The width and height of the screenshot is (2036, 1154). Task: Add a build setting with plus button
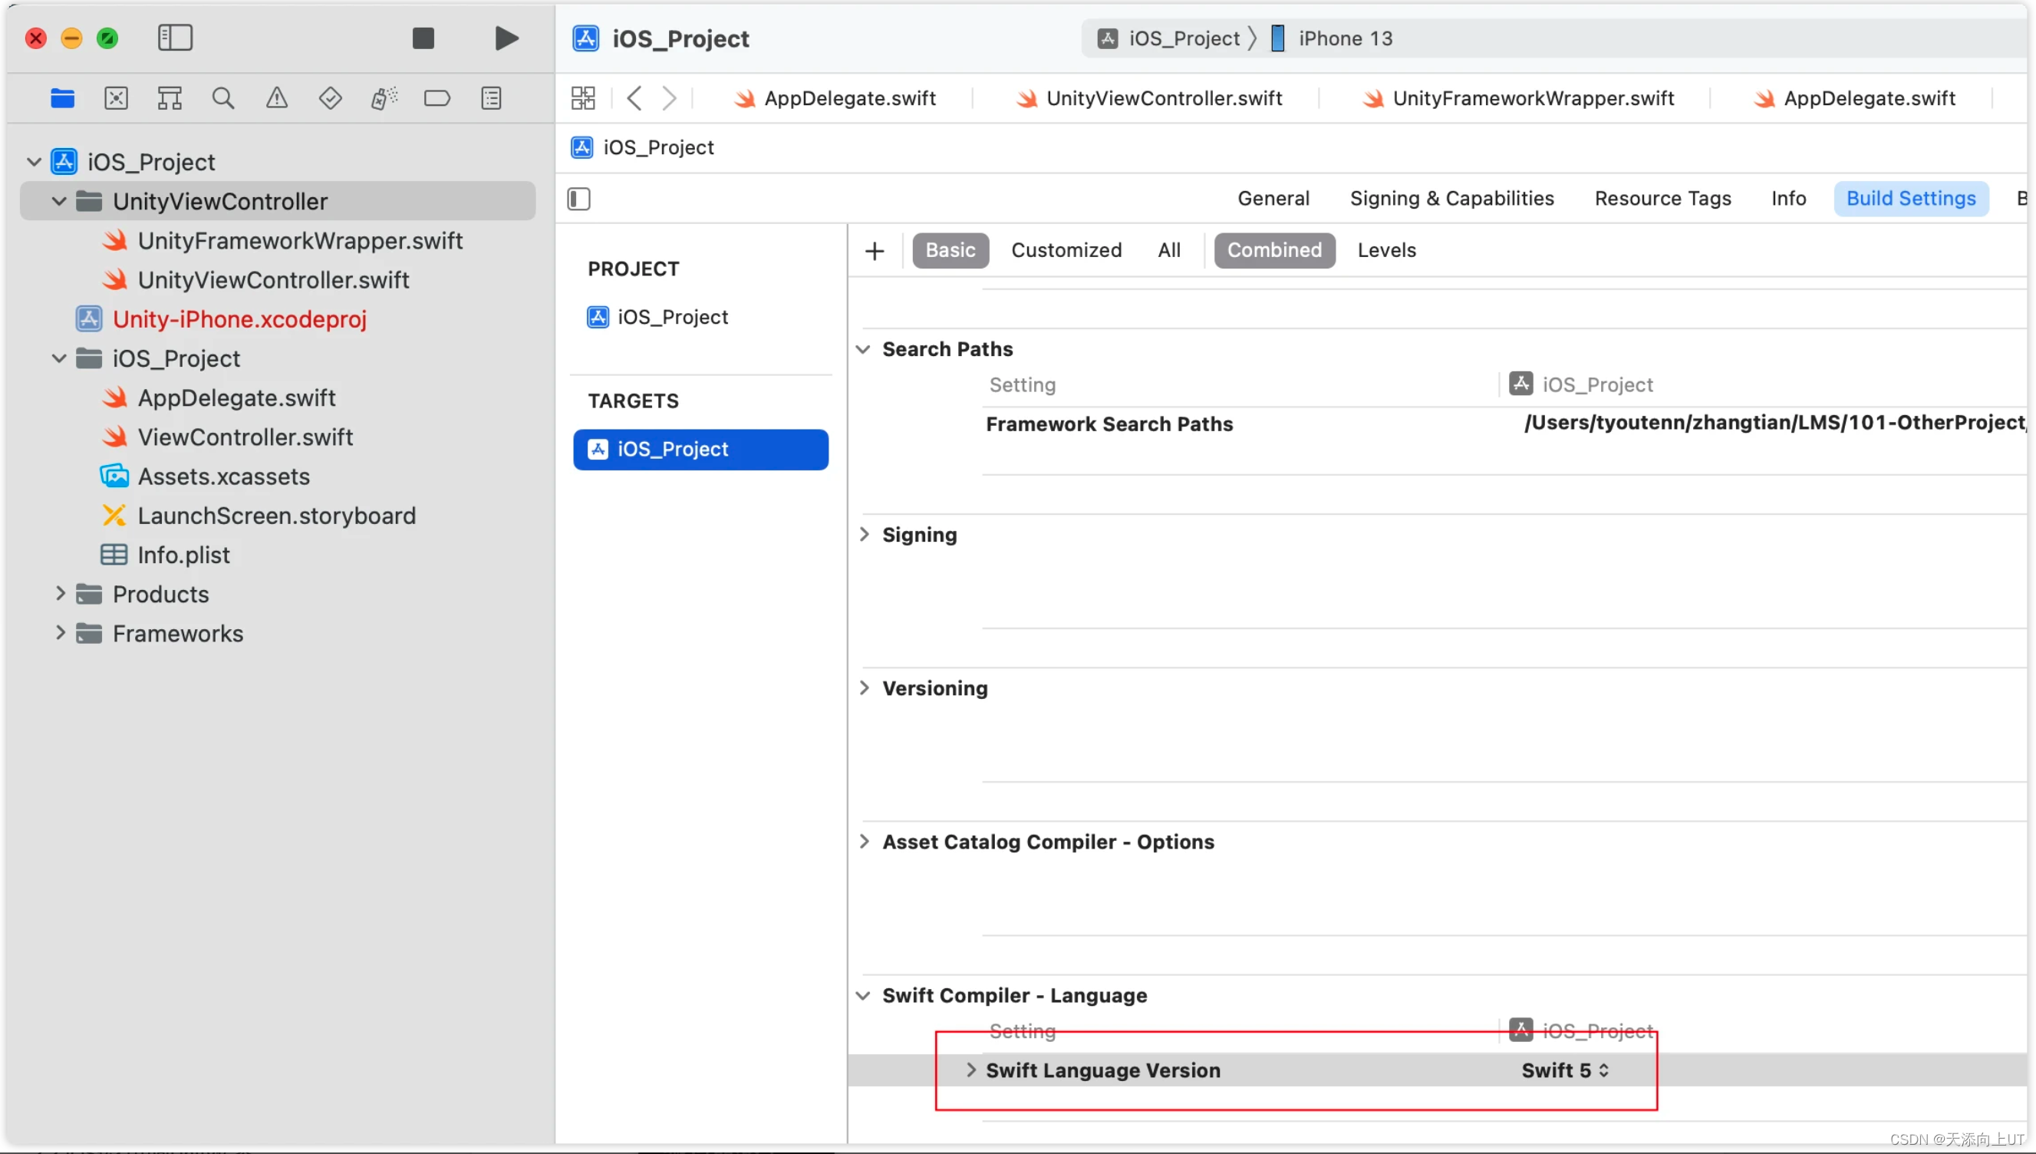coord(874,251)
